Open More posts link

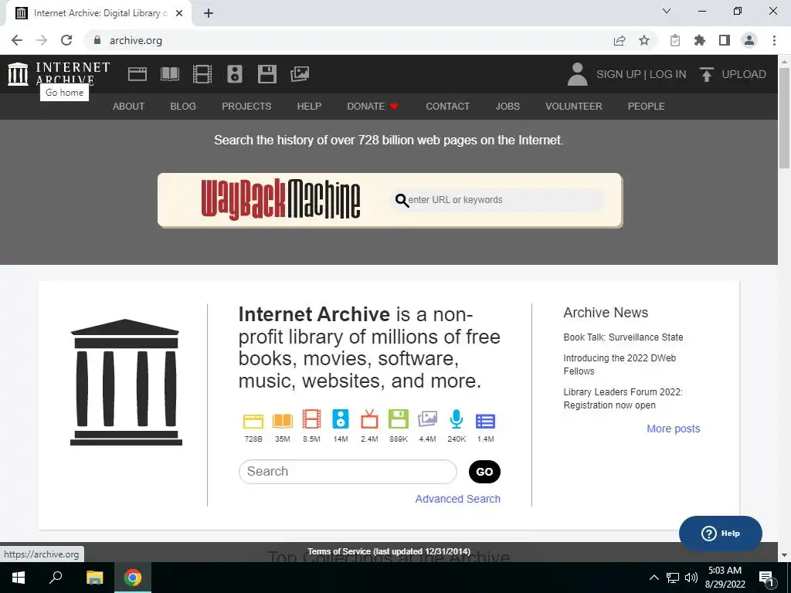pyautogui.click(x=673, y=429)
